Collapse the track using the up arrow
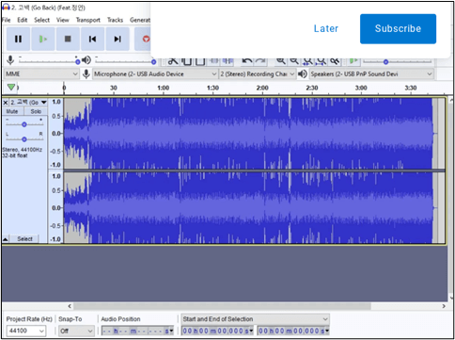 click(6, 239)
